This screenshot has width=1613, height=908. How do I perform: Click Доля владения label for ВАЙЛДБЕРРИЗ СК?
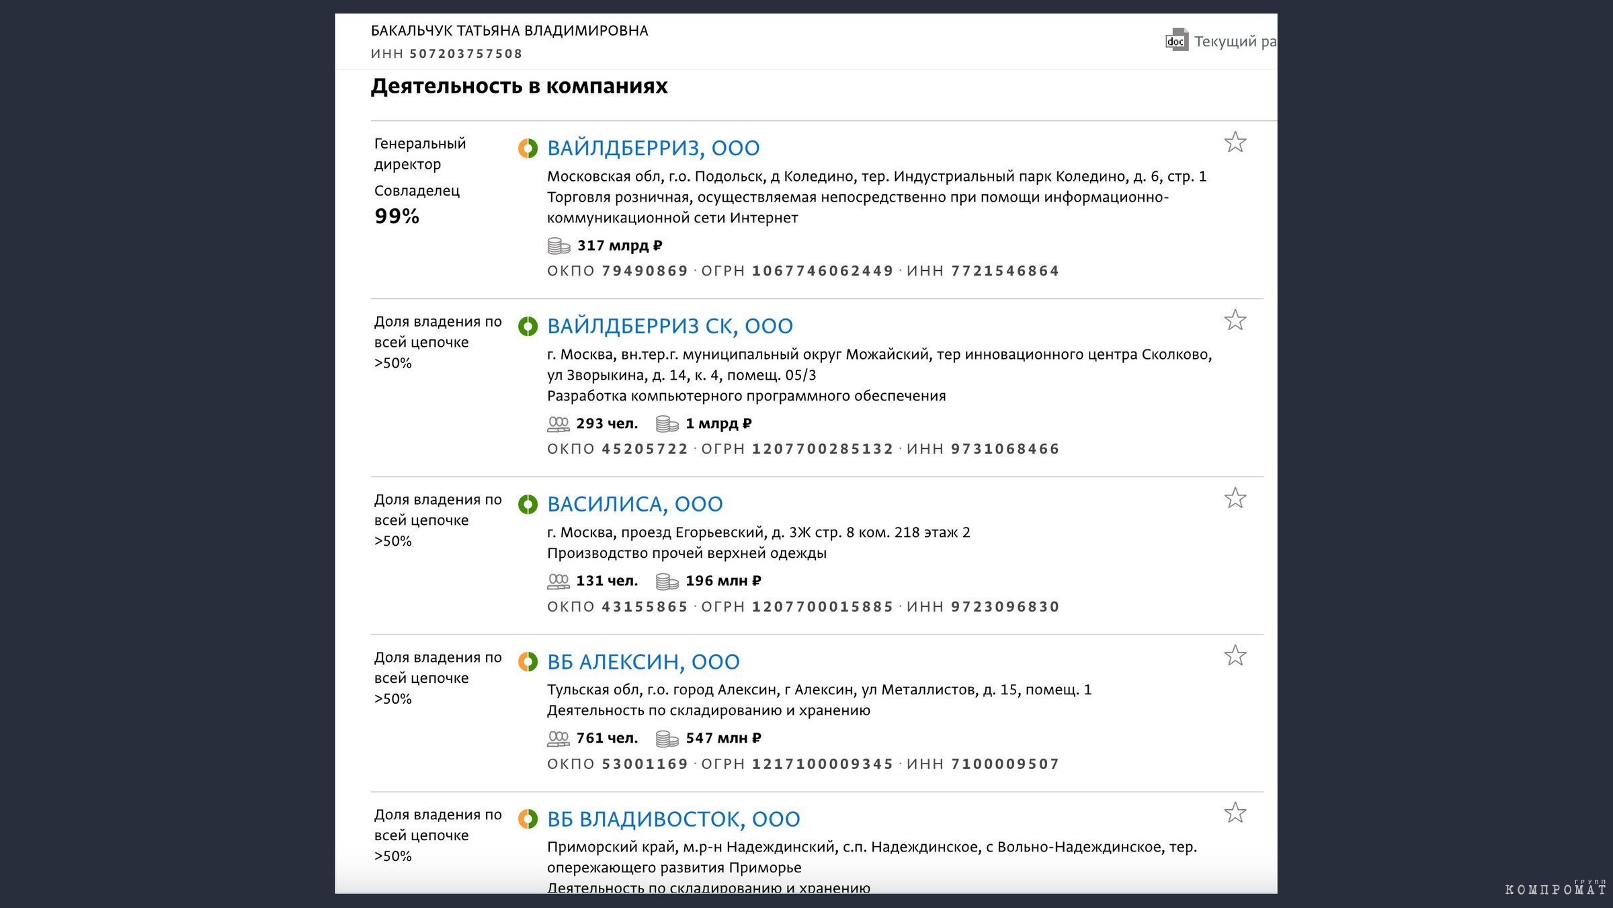click(x=438, y=343)
